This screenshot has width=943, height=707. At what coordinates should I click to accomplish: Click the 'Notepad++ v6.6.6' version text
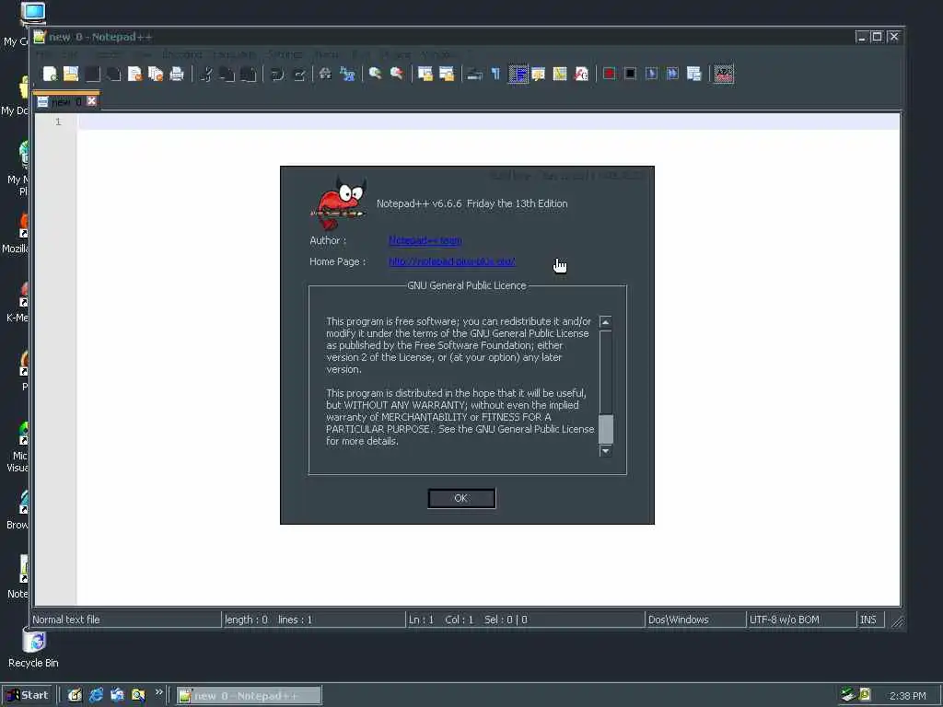[419, 203]
